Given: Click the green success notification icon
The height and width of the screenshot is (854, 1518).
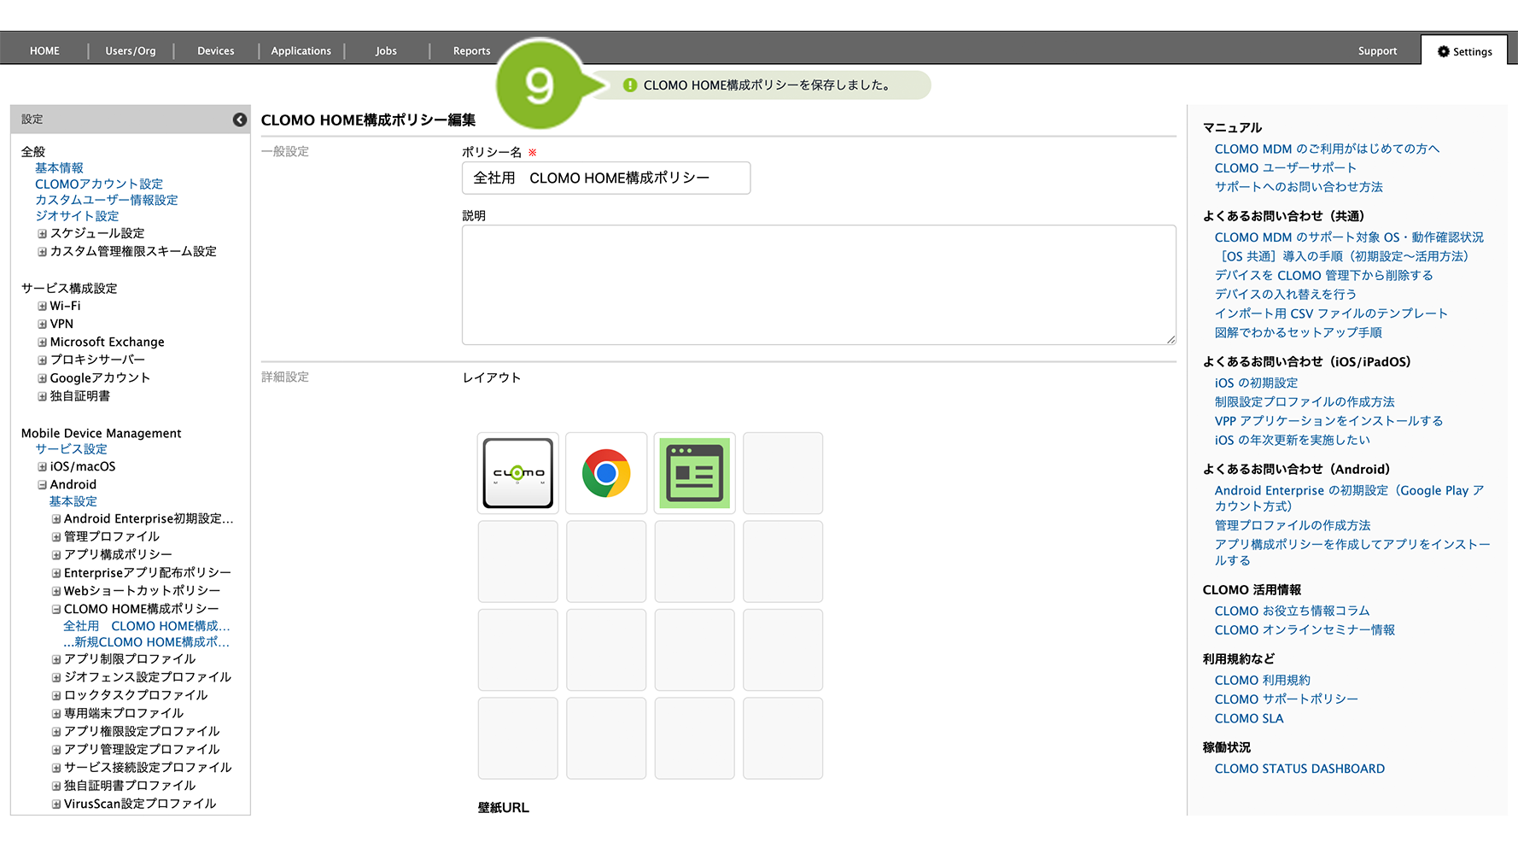Looking at the screenshot, I should 630,85.
